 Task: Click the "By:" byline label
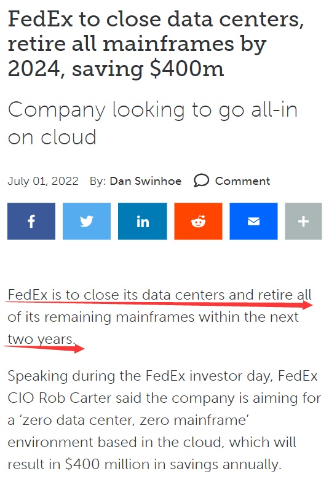click(98, 181)
